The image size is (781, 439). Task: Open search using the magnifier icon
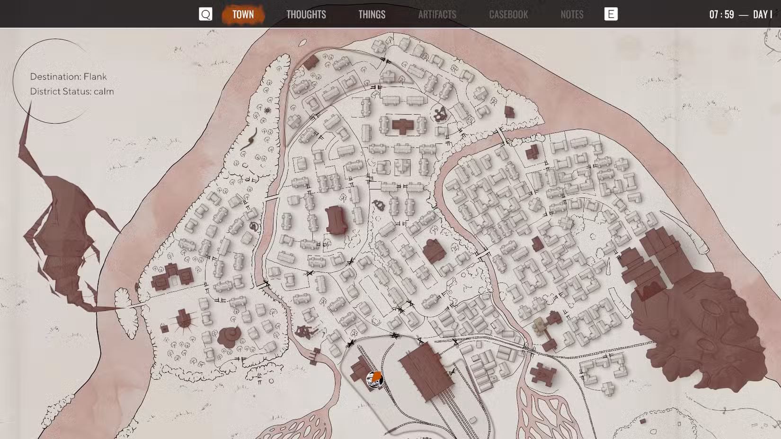point(205,14)
